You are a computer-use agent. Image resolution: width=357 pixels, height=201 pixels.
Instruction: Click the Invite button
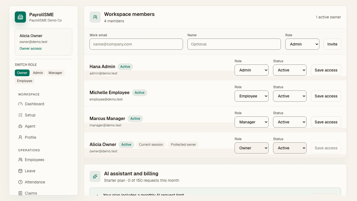click(x=332, y=44)
